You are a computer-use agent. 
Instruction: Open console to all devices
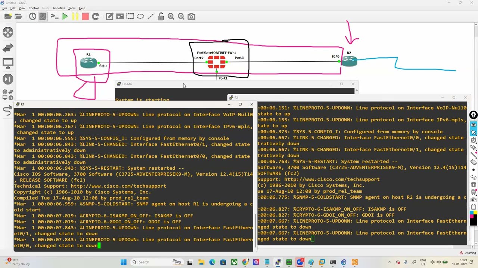tap(55, 16)
